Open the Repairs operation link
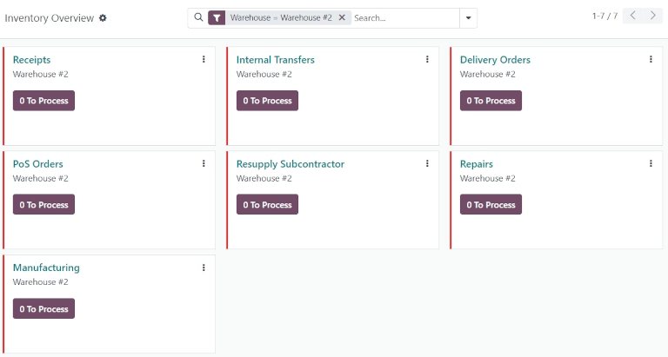The width and height of the screenshot is (668, 357). tap(477, 164)
